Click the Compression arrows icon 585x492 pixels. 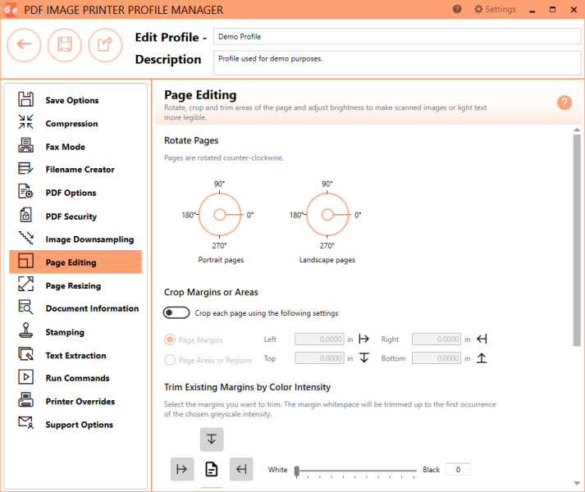(25, 122)
